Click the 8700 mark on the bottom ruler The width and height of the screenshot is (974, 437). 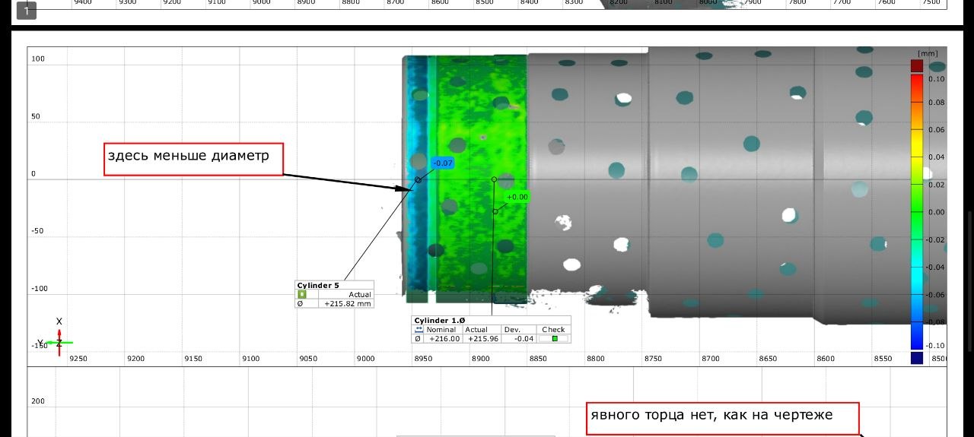click(710, 359)
